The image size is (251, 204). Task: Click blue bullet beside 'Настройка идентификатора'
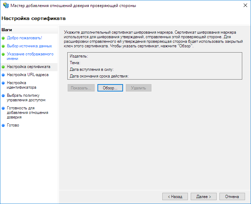[4, 83]
